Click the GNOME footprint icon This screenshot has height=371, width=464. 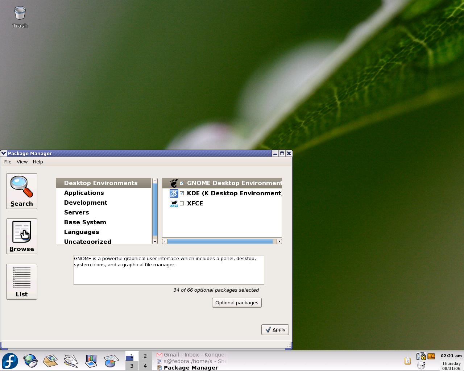[x=174, y=183]
